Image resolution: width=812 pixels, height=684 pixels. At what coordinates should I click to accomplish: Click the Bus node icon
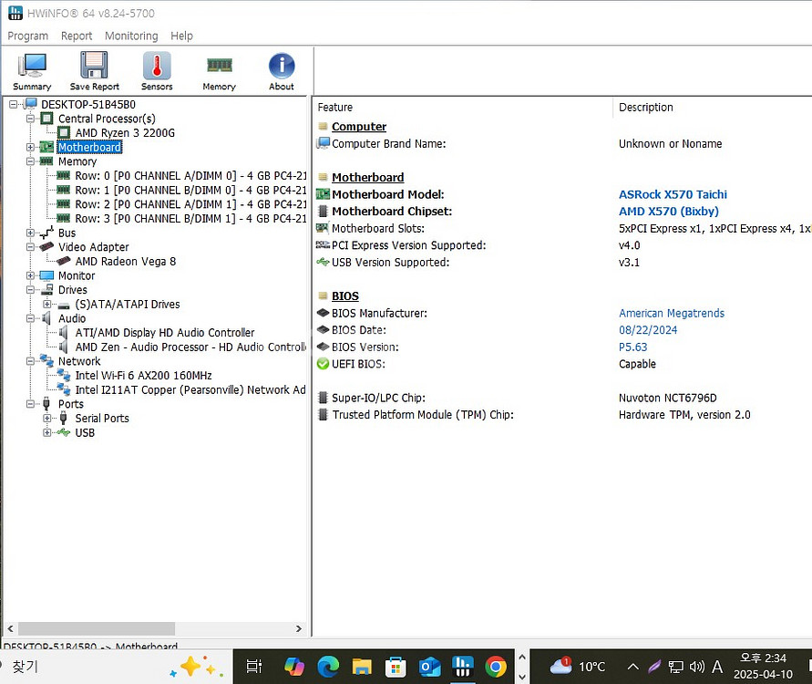pos(46,233)
